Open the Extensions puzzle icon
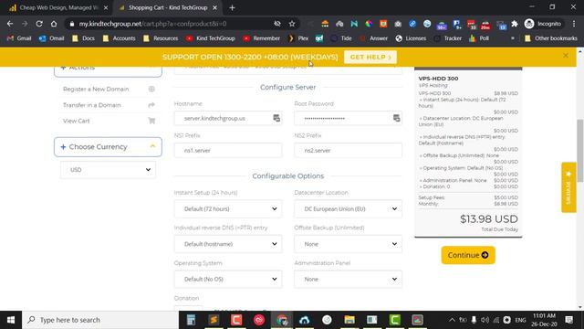 (x=515, y=24)
